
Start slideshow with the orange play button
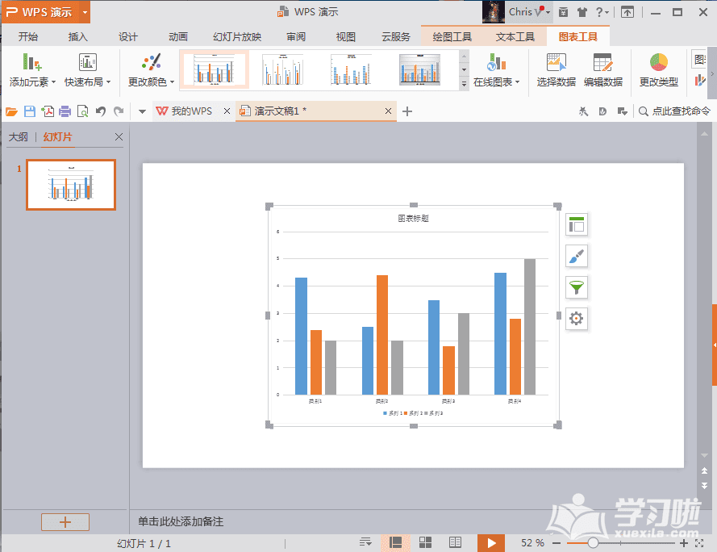(490, 543)
